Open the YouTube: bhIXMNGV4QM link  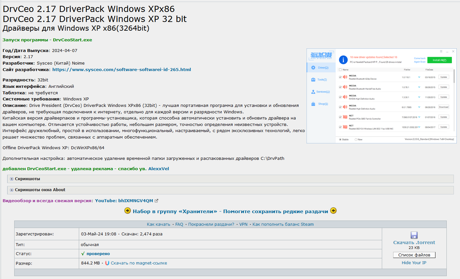(124, 201)
